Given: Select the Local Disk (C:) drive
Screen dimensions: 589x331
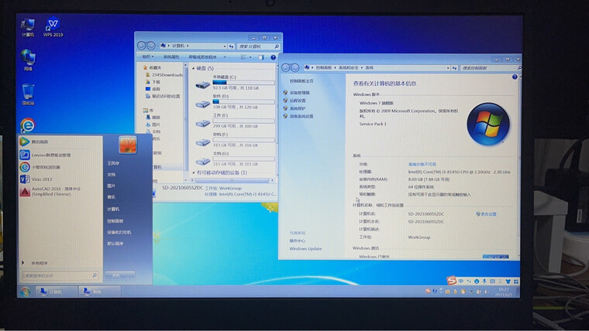Looking at the screenshot, I should pos(235,83).
